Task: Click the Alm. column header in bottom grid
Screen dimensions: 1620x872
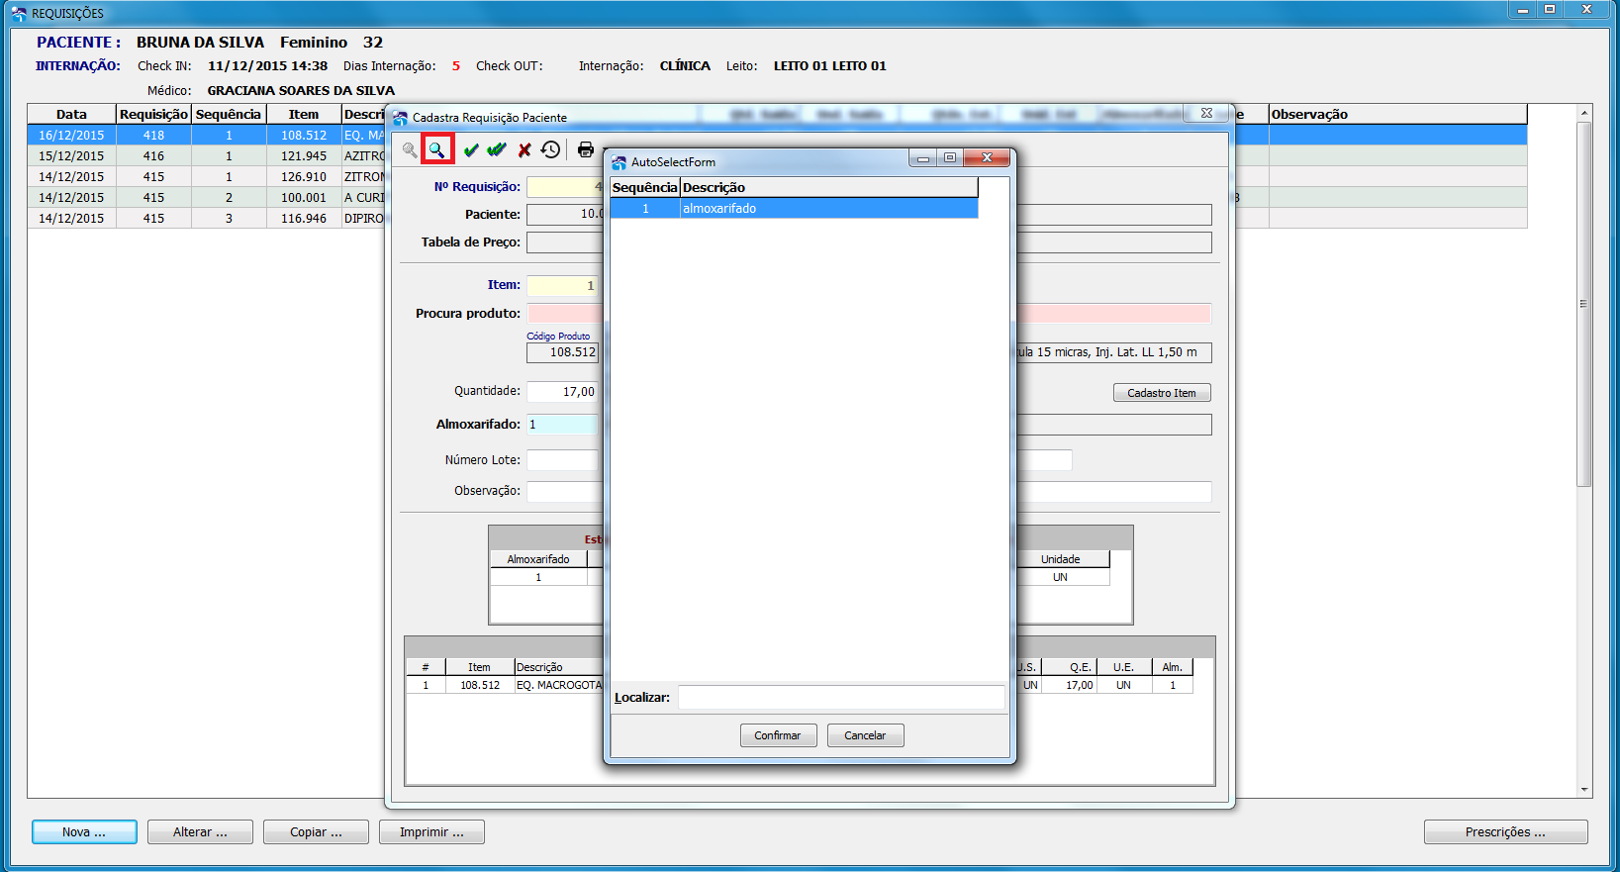Action: tap(1173, 667)
